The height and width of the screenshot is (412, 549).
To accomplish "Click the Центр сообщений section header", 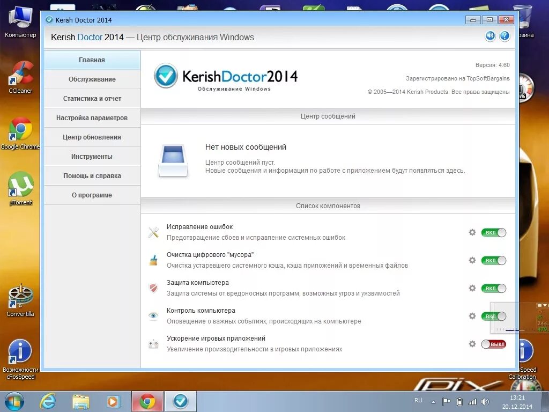I will coord(328,116).
